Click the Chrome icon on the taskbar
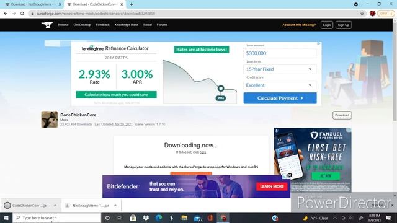 coord(223,218)
